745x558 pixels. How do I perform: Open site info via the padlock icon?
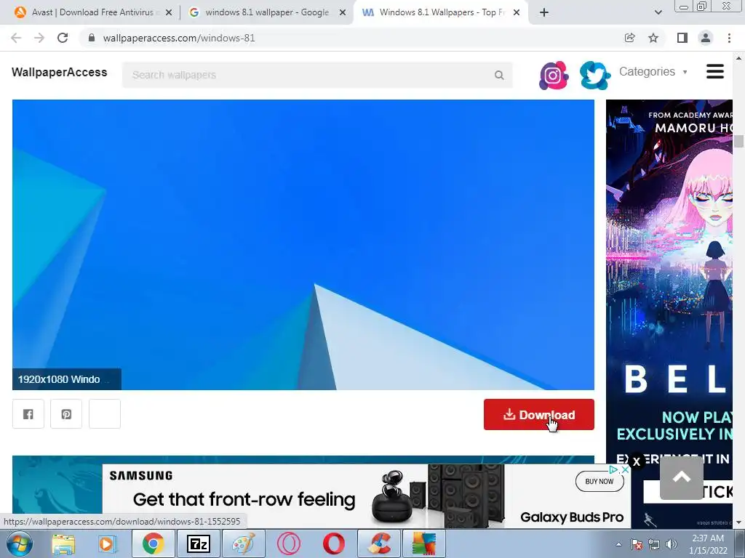click(92, 38)
